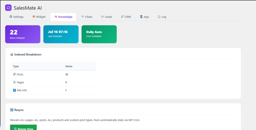Switch to the Widget tab

(39, 17)
